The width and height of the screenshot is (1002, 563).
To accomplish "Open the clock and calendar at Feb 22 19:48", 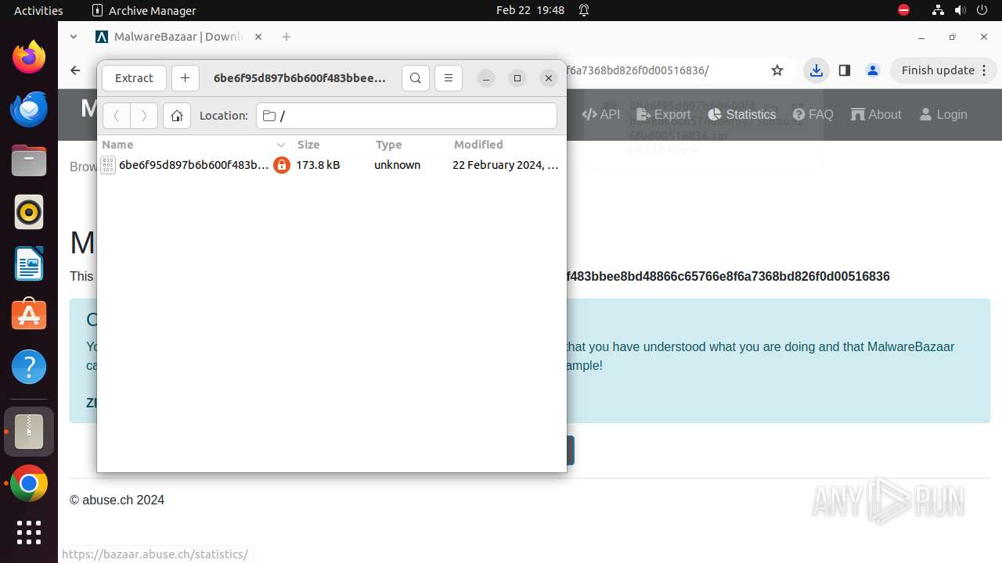I will (x=530, y=10).
